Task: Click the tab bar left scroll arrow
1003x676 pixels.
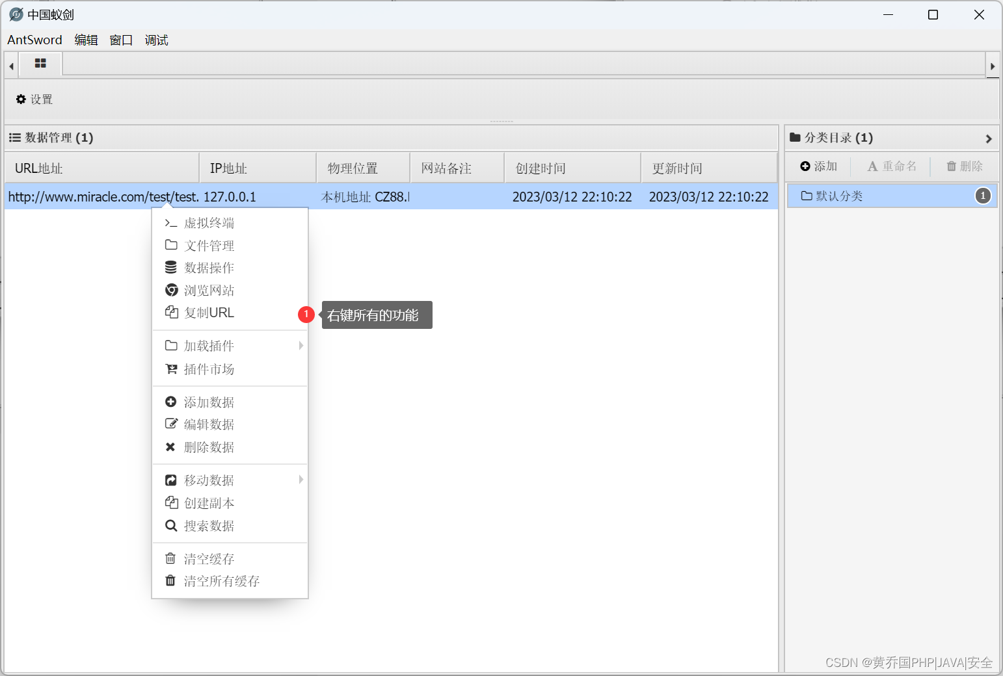Action: click(x=11, y=66)
